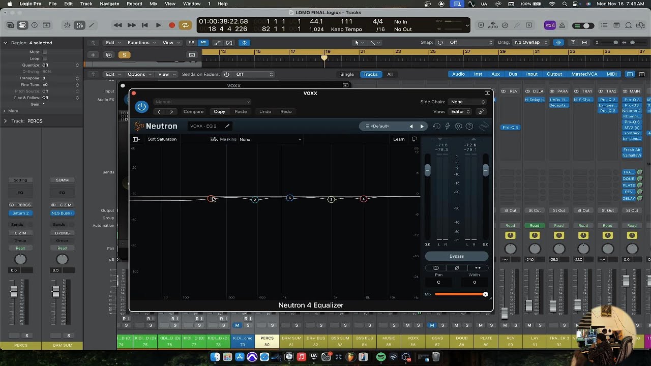Open the Sends on Faders Off dropdown
651x366 pixels.
(x=254, y=74)
